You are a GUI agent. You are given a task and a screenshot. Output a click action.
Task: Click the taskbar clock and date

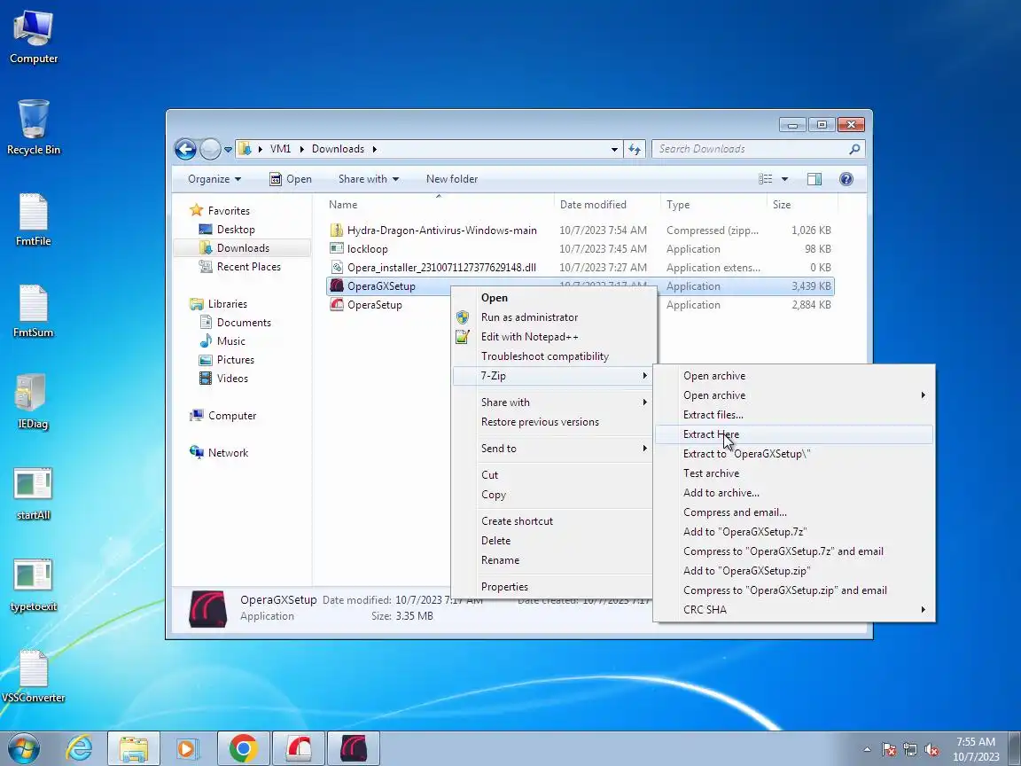point(976,749)
